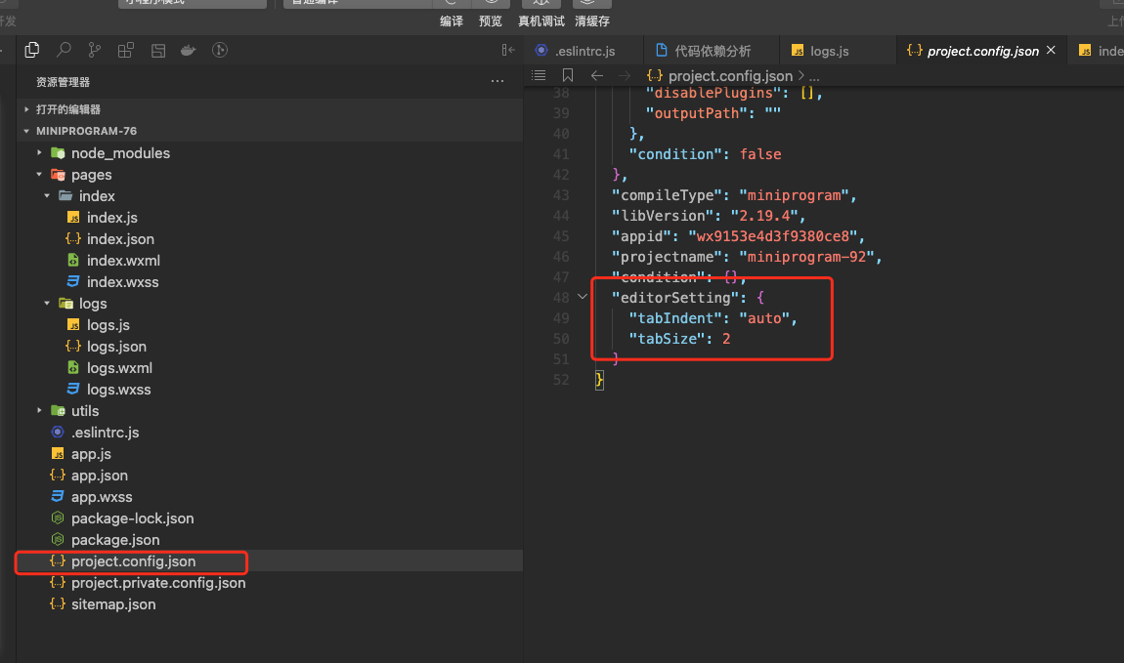The height and width of the screenshot is (663, 1124).
Task: Switch to the .eslintrc.js tab
Action: pyautogui.click(x=584, y=51)
